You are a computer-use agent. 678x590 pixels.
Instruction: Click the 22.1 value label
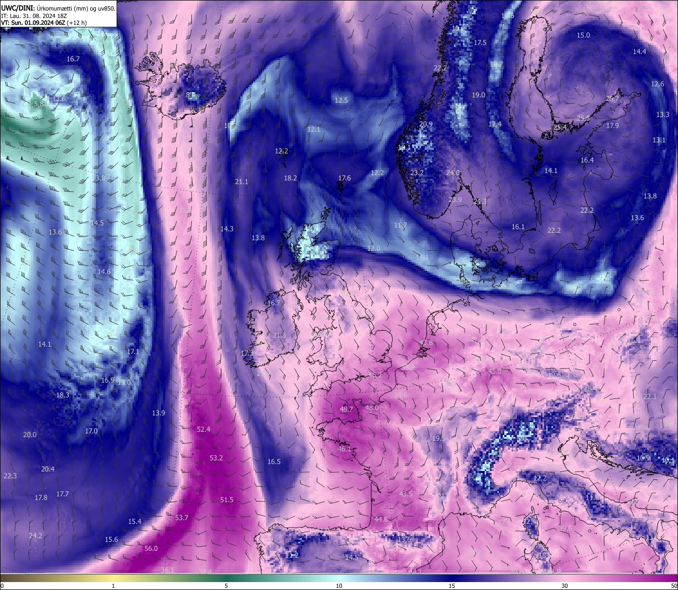650,396
